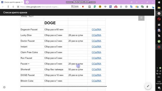
Task: Click the 'Список крипто кранов' site title
Action: (x=15, y=12)
